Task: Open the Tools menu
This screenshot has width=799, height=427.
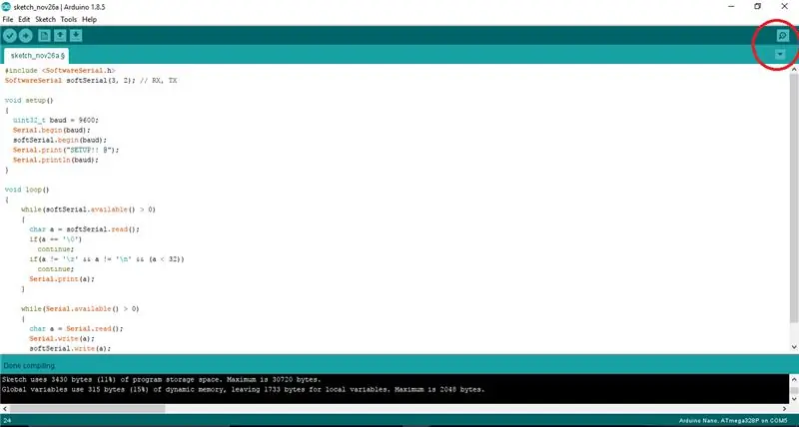Action: tap(68, 19)
